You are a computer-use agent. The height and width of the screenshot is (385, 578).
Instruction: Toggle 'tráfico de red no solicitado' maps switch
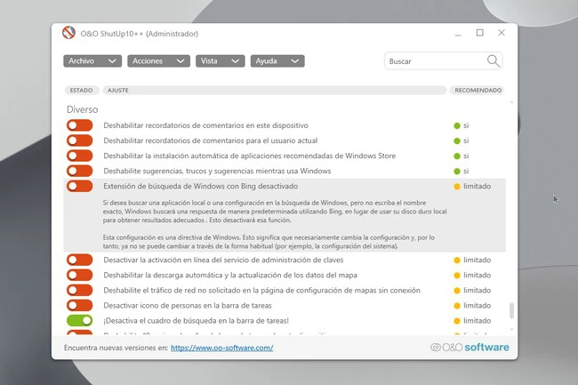click(x=80, y=290)
